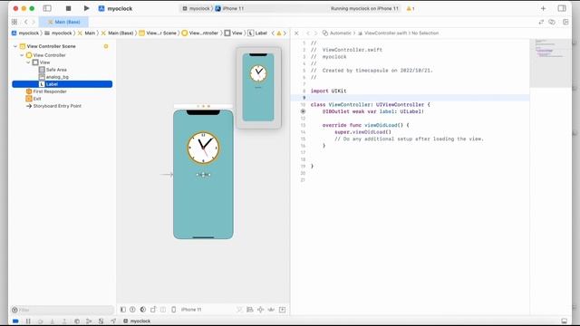This screenshot has width=580, height=326.
Task: Click the code minimap of the assistant editor
Action: [550, 62]
